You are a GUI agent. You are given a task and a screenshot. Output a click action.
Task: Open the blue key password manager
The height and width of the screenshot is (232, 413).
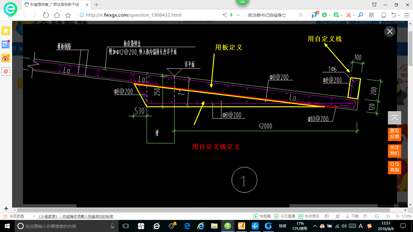click(360, 15)
